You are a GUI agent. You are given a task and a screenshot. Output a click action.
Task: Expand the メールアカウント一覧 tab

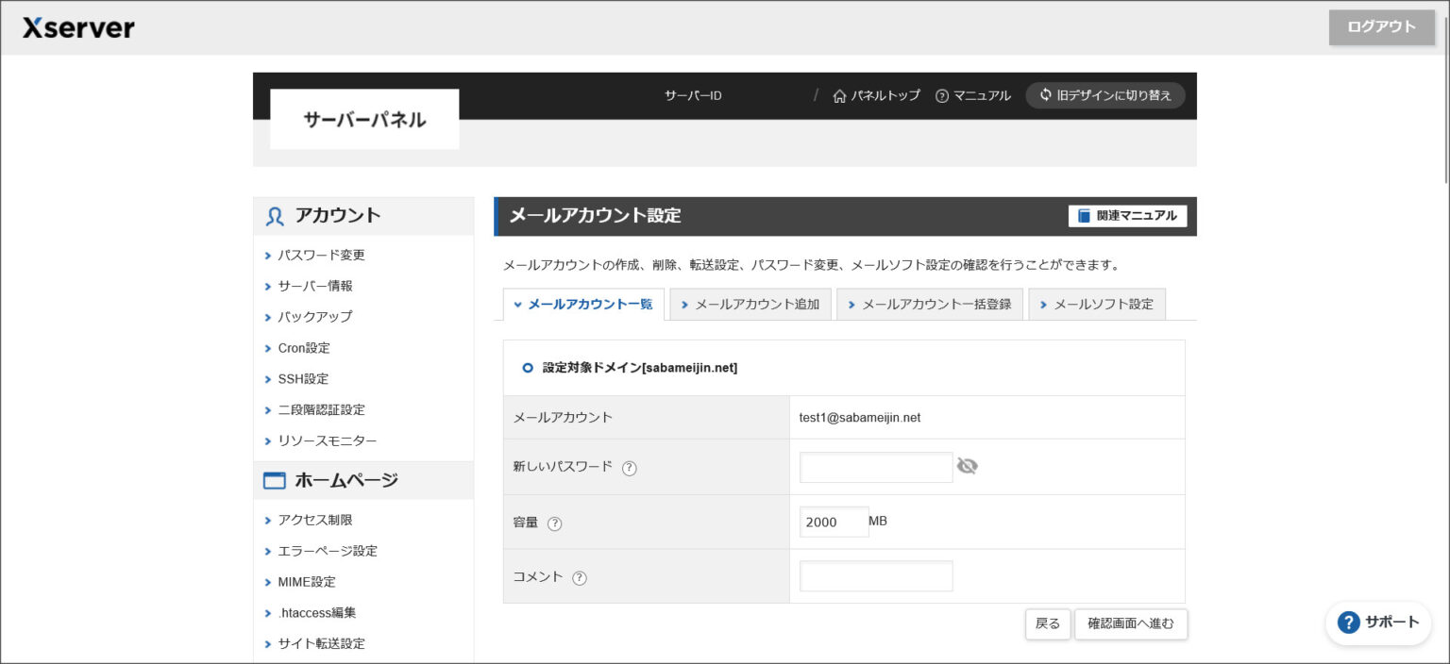coord(583,305)
